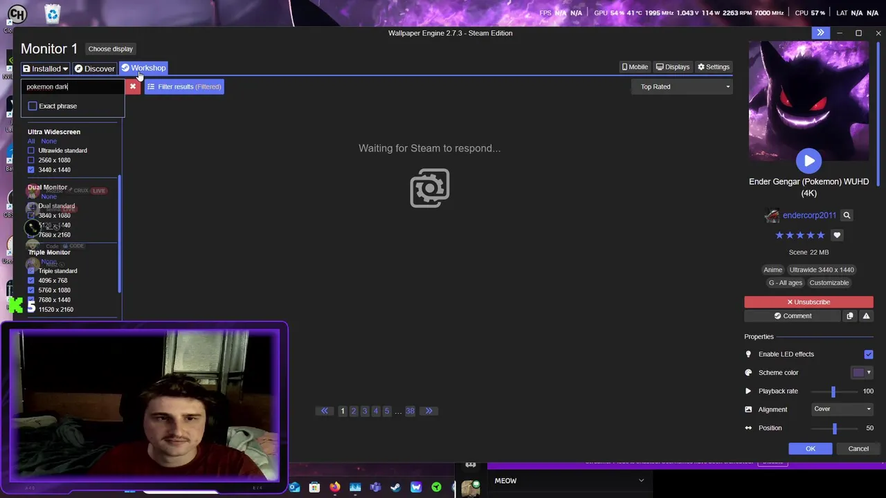Screen dimensions: 886x498
Task: Report the wallpaper via warning triangle icon
Action: [866, 316]
